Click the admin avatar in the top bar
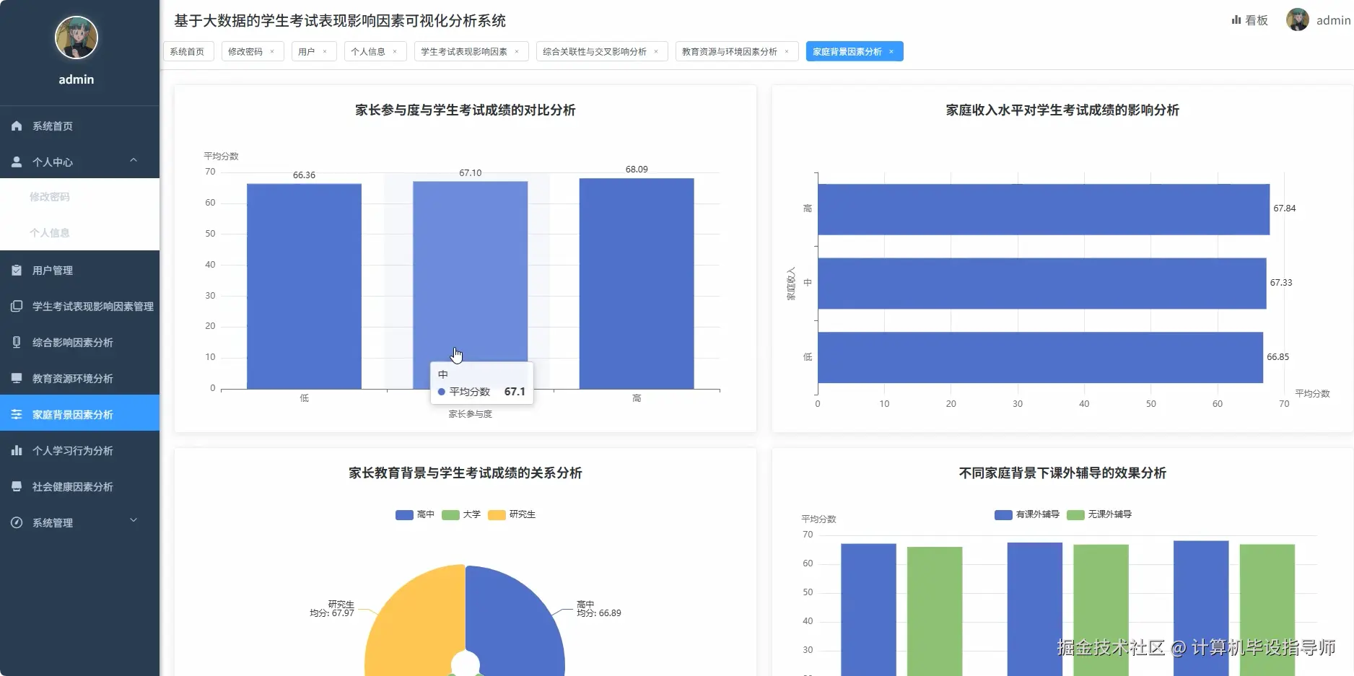The image size is (1354, 676). click(1298, 19)
